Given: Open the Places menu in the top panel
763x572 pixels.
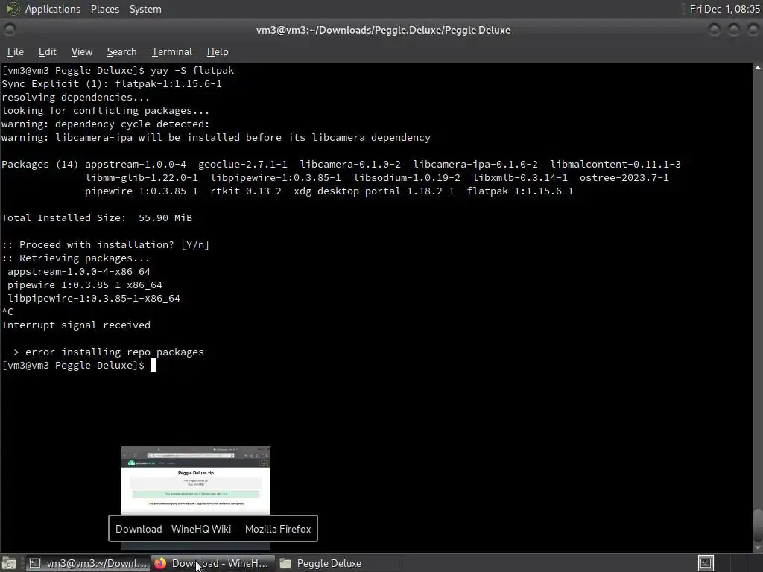Looking at the screenshot, I should coord(104,9).
